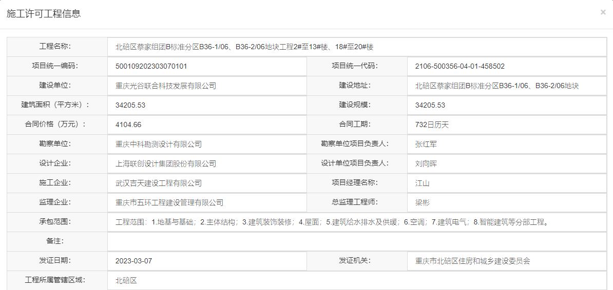Click the dialog title 施工许可工程信息
This screenshot has width=613, height=290.
click(x=44, y=14)
